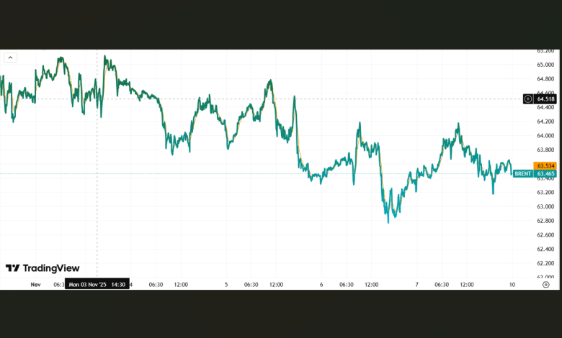Click the 62.400 price scale level
Image resolution: width=562 pixels, height=338 pixels.
pyautogui.click(x=545, y=249)
